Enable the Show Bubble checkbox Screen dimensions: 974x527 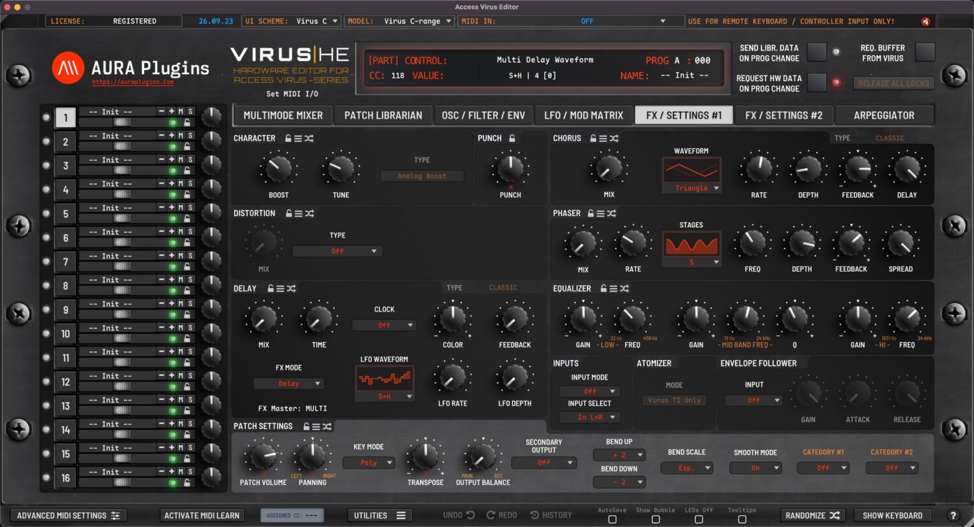(655, 519)
